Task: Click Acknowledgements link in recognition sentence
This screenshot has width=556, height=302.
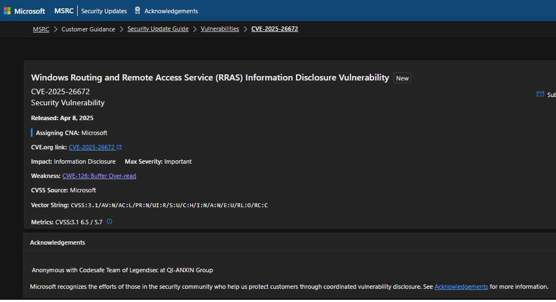Action: coord(461,287)
